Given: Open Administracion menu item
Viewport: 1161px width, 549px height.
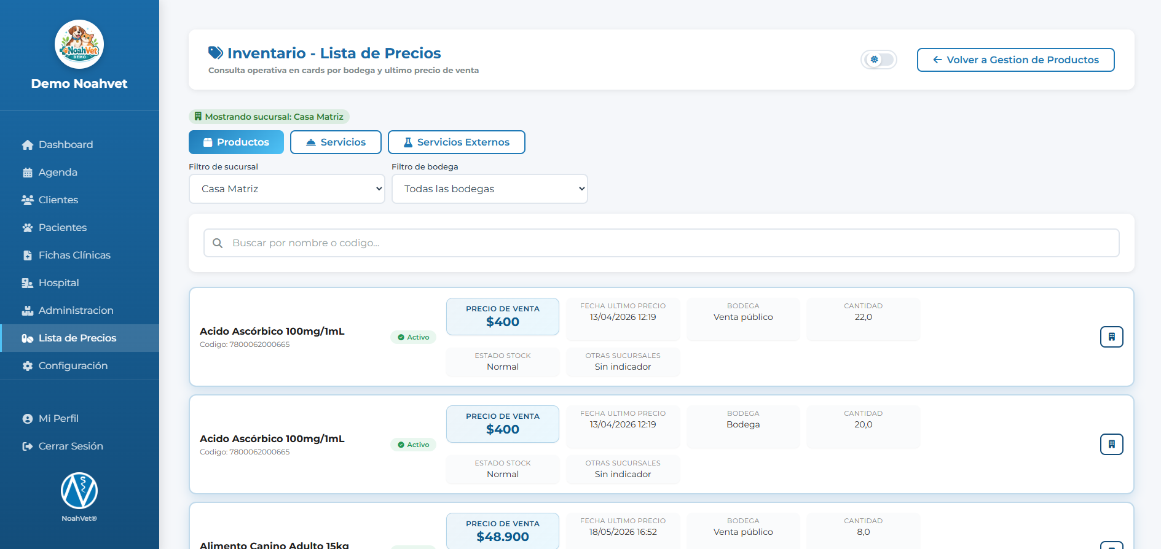Looking at the screenshot, I should 79,311.
